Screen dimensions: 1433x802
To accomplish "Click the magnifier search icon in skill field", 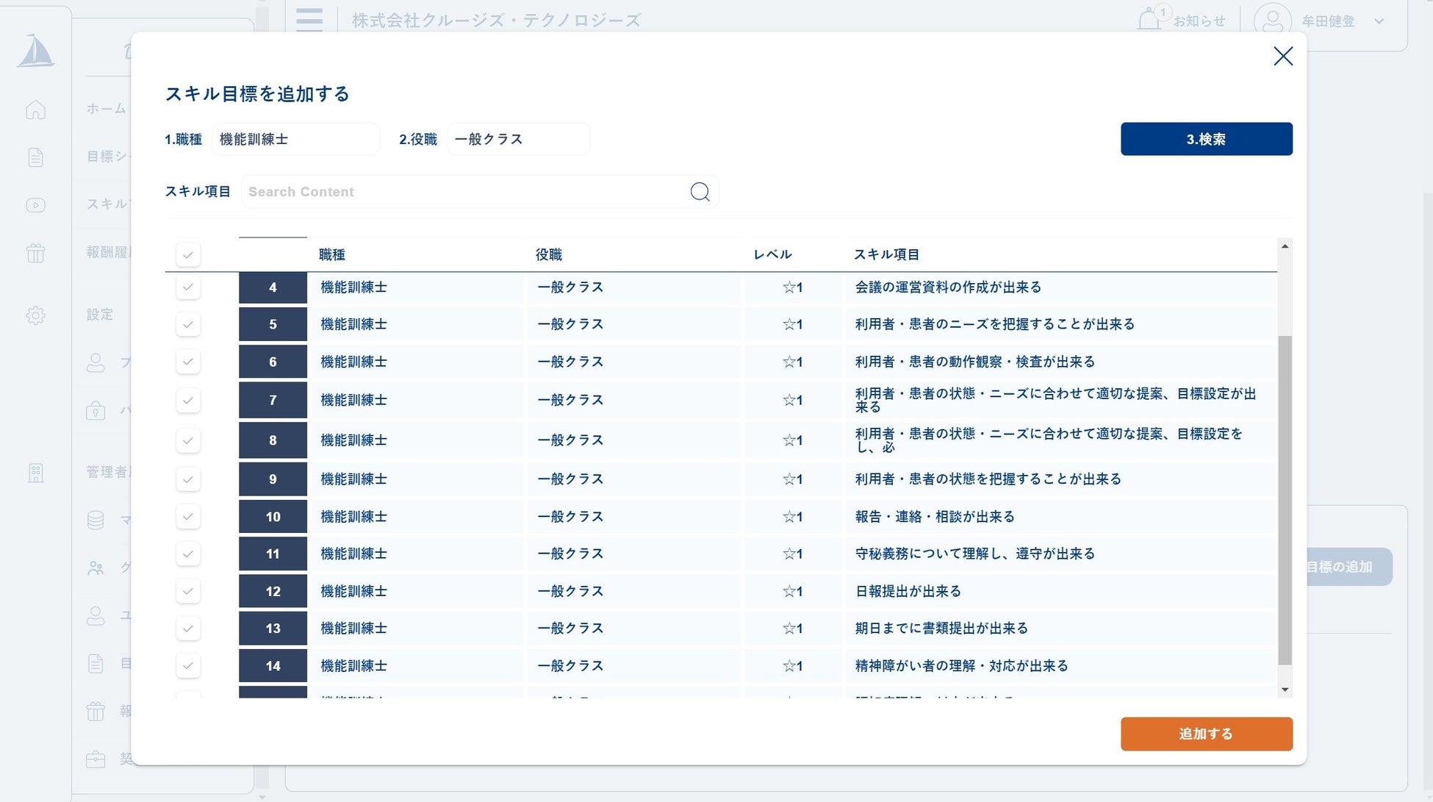I will 700,192.
